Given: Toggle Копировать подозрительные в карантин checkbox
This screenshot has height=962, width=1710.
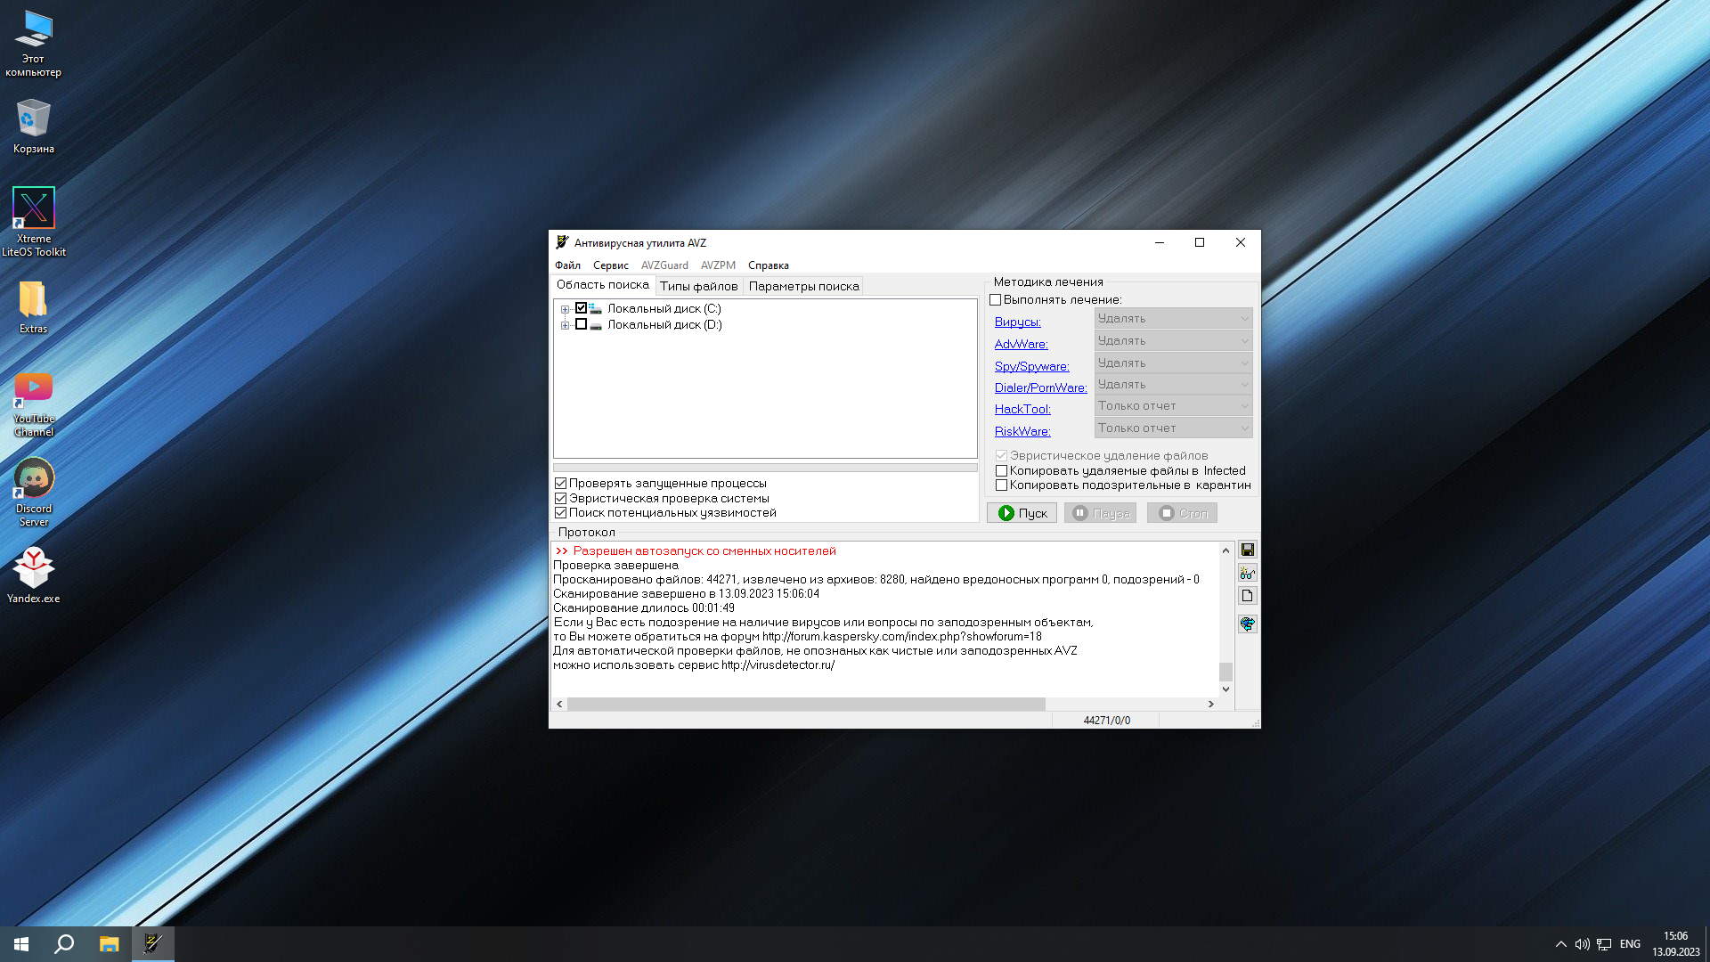Looking at the screenshot, I should point(1001,485).
